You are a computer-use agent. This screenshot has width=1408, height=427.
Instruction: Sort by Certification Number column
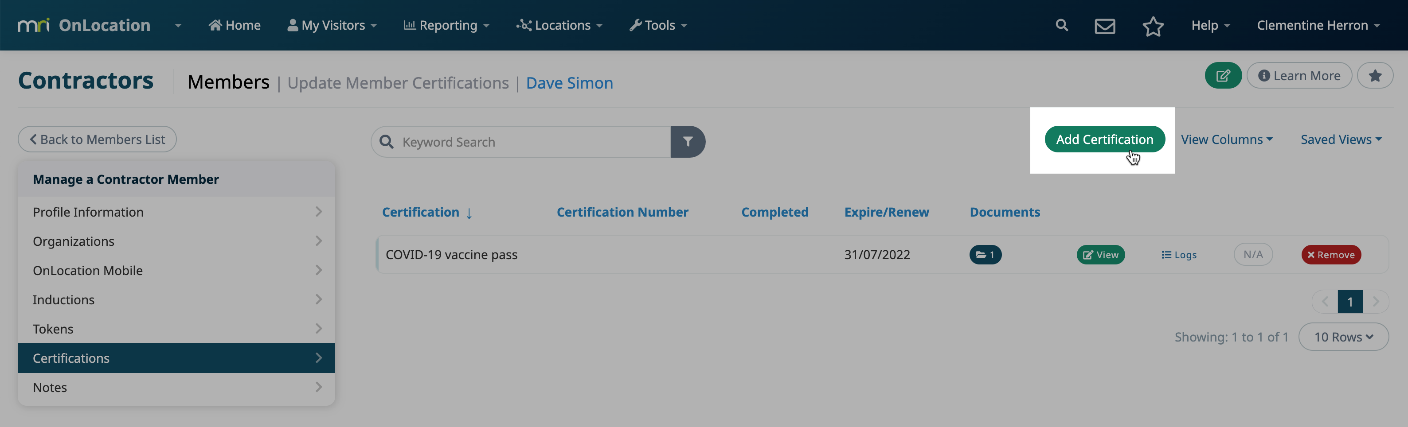coord(622,212)
